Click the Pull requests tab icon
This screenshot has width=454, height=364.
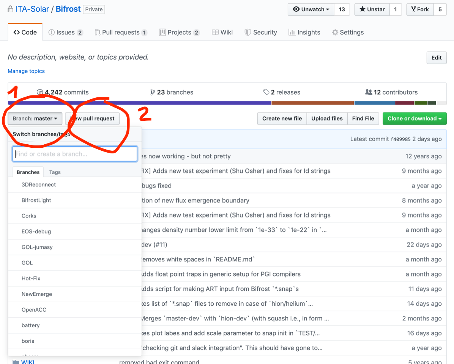tap(98, 32)
